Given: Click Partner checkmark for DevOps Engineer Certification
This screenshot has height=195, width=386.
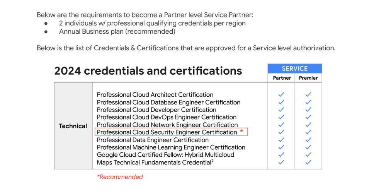Looking at the screenshot, I should [281, 117].
